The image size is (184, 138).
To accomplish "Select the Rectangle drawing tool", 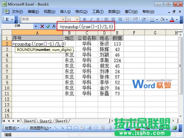I will click(69, 128).
